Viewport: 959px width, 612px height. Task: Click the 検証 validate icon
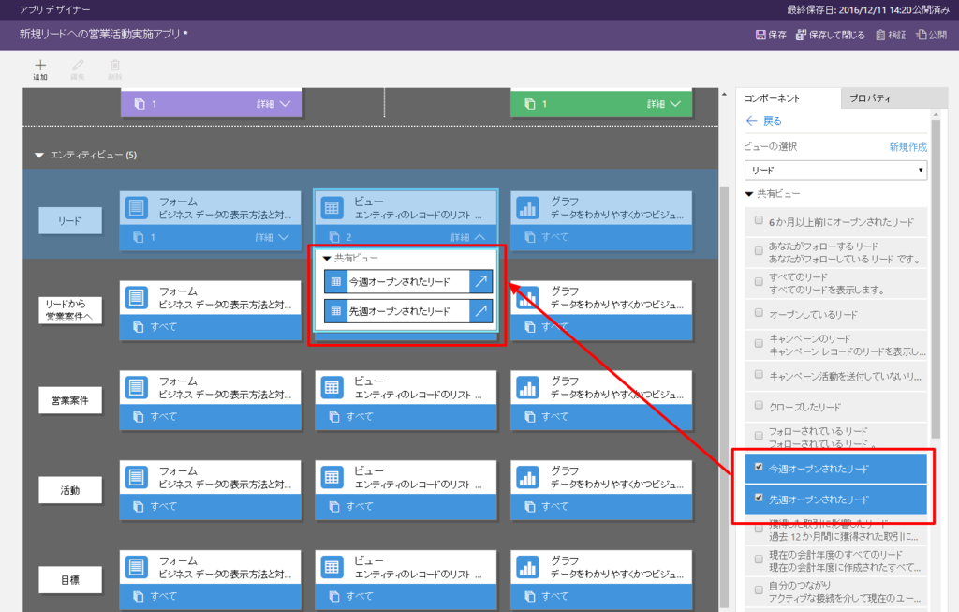point(880,35)
